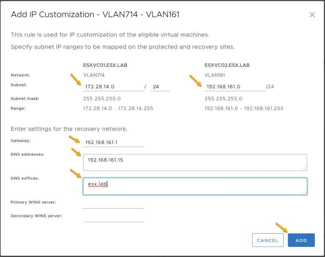
Task: Grab the DNS addresses box resize grip
Action: pyautogui.click(x=305, y=168)
